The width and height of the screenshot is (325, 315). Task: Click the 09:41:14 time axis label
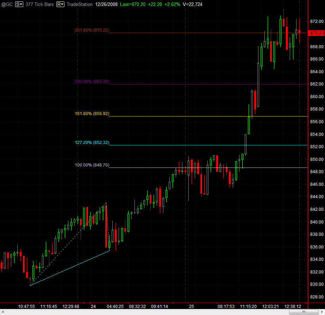coord(160,306)
